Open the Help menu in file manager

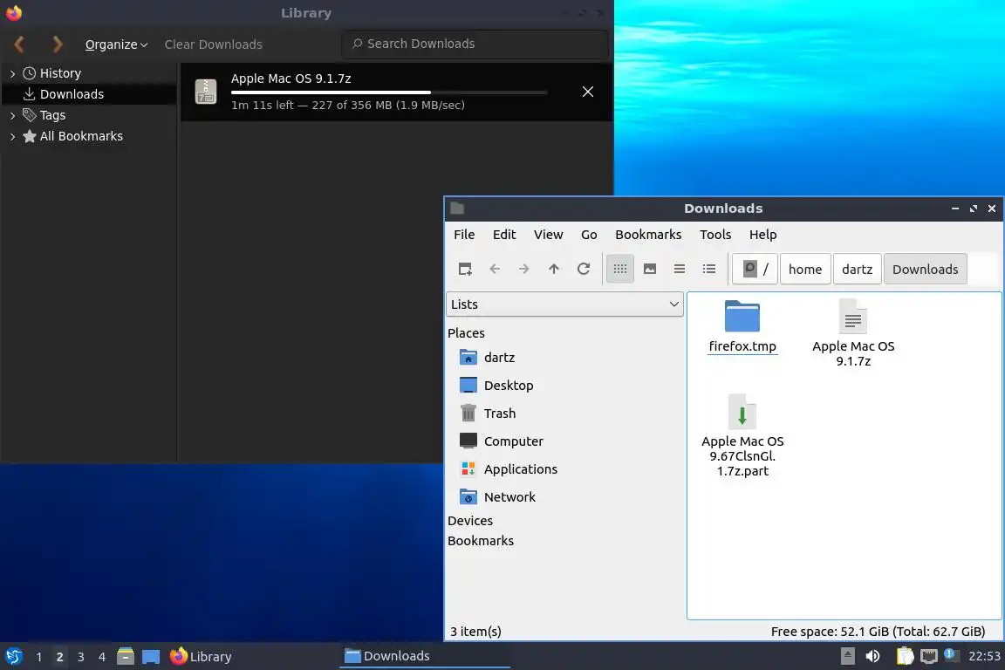(x=762, y=235)
